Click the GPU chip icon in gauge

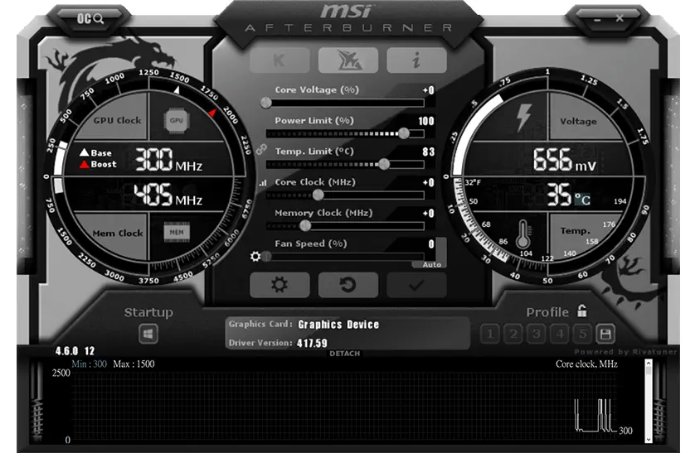point(177,120)
